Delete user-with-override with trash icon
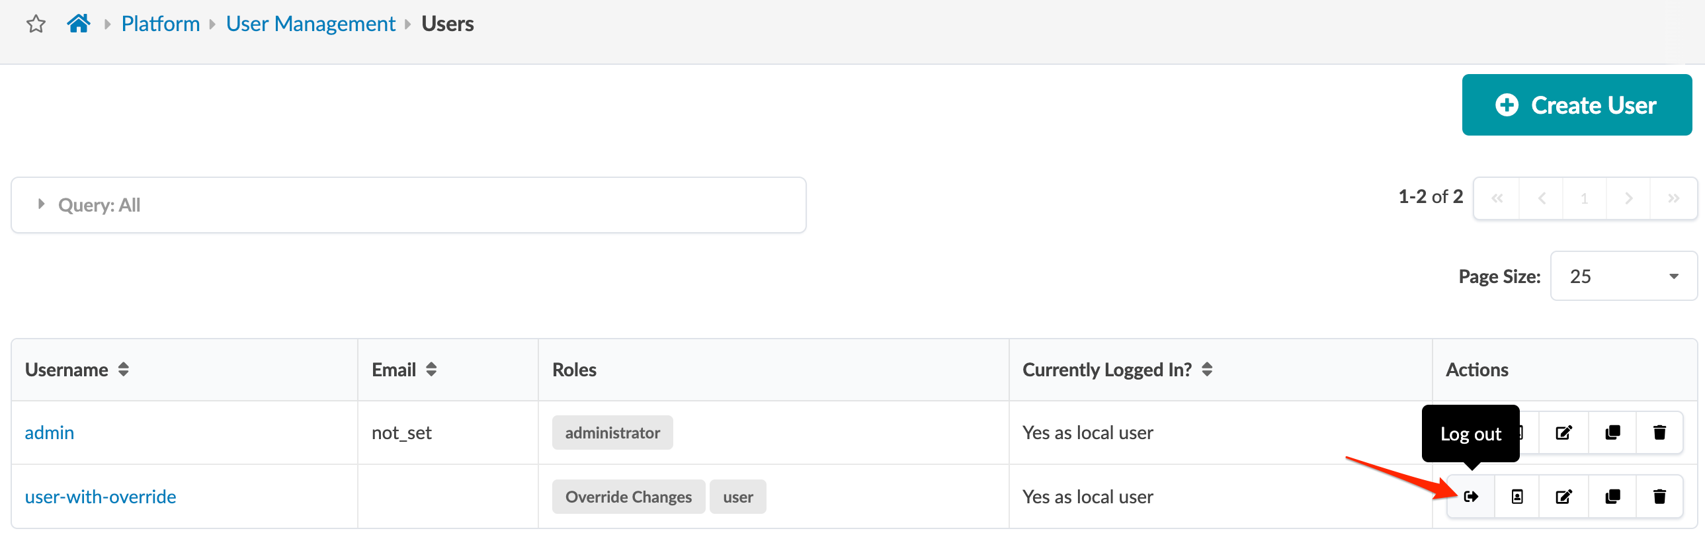 tap(1659, 497)
